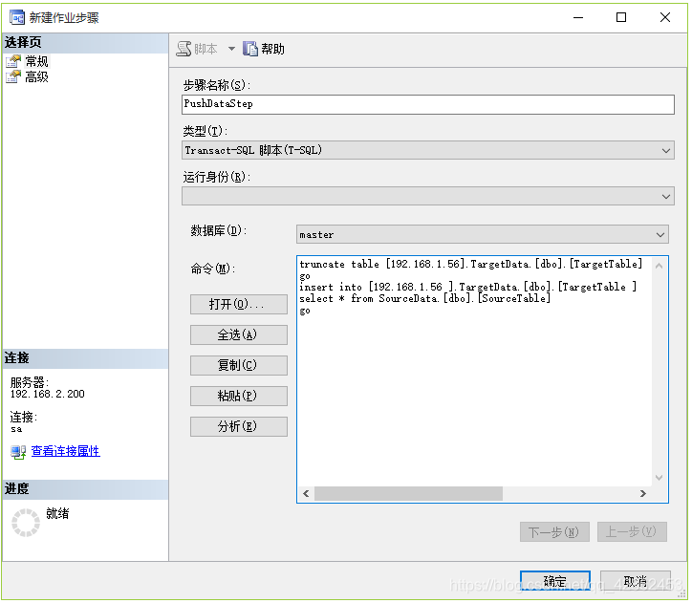Click the server address 192.168.2.200

coord(47,394)
